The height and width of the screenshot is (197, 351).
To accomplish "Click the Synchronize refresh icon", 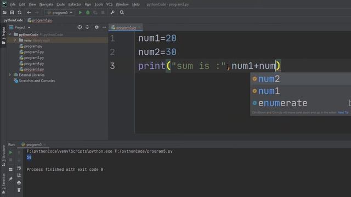I will coord(20,13).
